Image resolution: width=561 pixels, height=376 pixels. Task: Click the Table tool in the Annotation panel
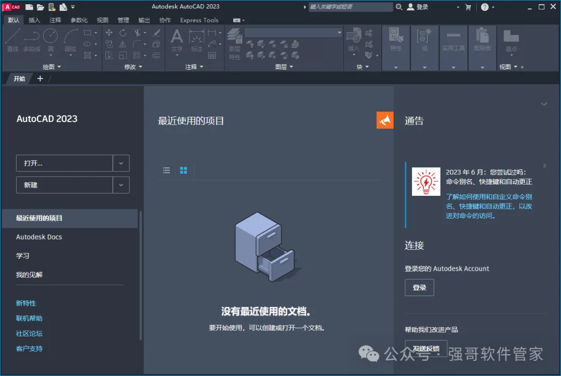click(x=212, y=56)
